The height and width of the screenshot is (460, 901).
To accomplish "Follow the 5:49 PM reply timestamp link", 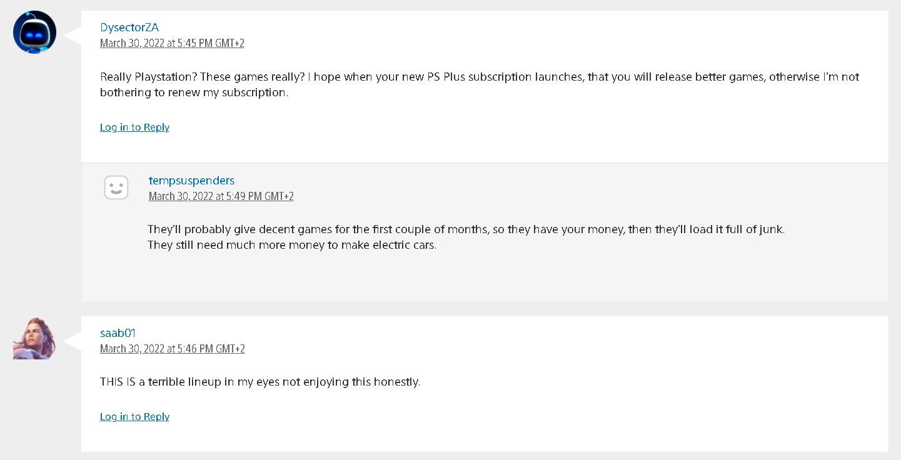I will point(221,196).
